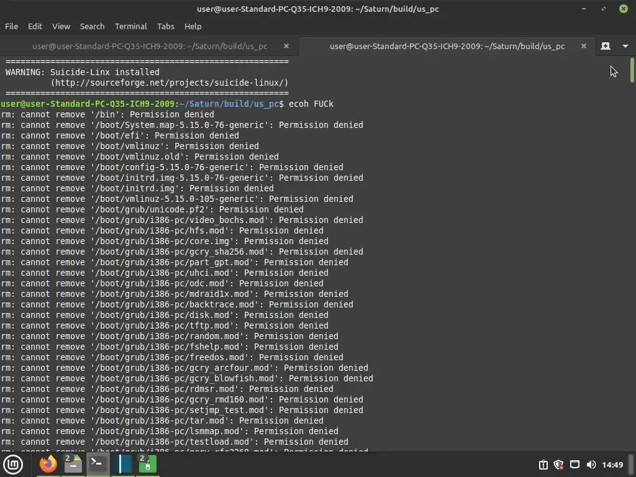Click the 'ecoh FUCk' command text
The height and width of the screenshot is (477, 636).
[311, 104]
